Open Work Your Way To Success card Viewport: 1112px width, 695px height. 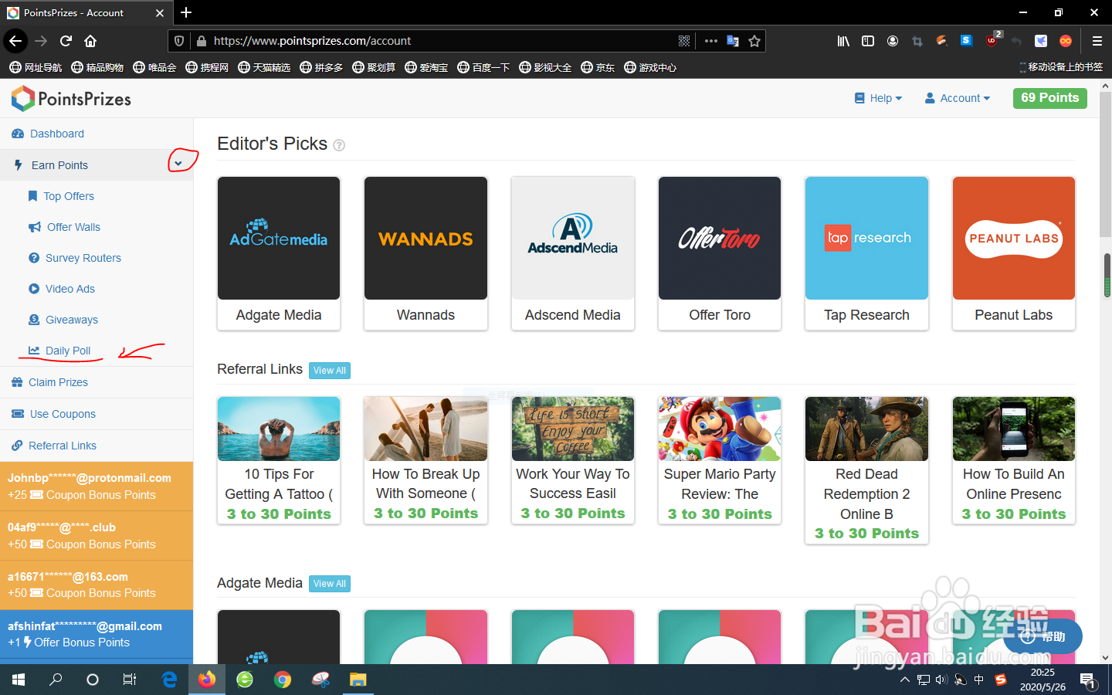(573, 460)
